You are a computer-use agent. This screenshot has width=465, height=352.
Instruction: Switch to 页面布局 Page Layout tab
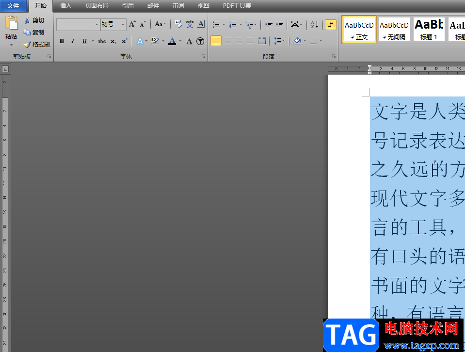(x=96, y=6)
